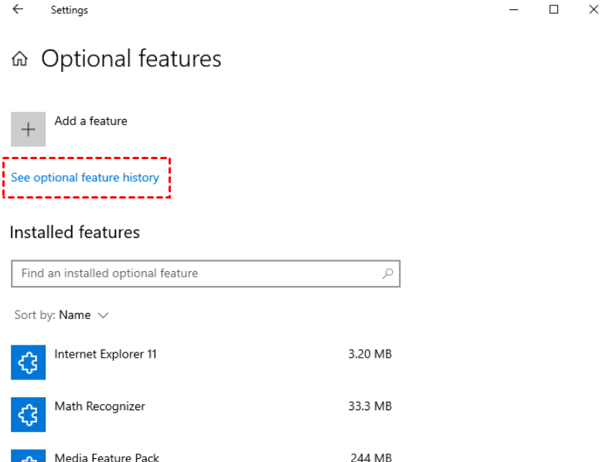This screenshot has width=610, height=462.
Task: Click the 3.20 MB size of Internet Explorer
Action: (370, 355)
